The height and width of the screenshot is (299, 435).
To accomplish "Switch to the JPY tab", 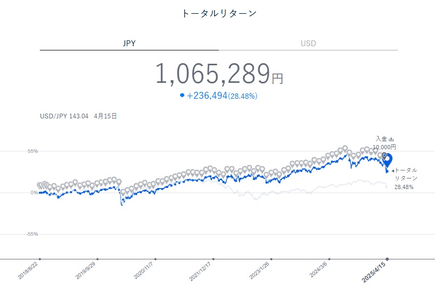I will 129,44.
